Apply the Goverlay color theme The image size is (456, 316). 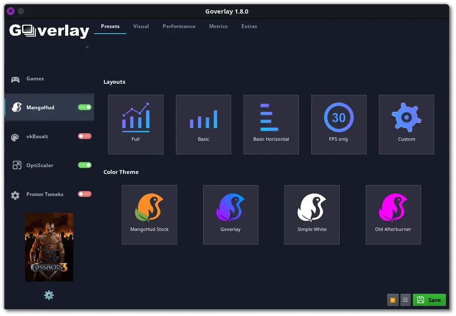(231, 215)
